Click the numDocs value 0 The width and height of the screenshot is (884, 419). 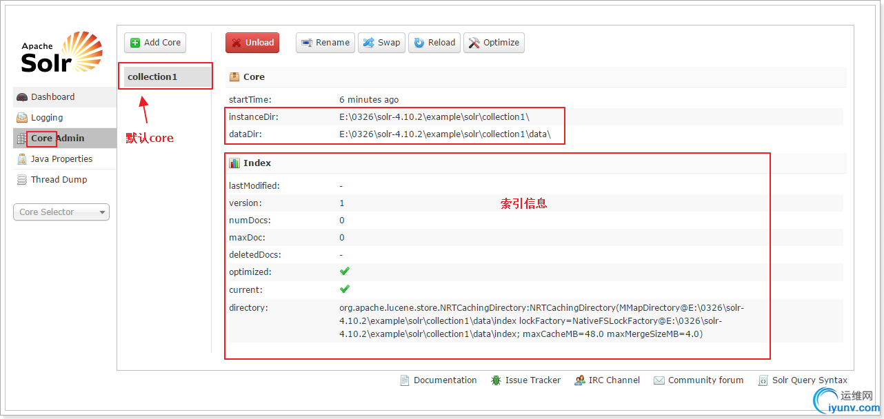click(x=342, y=221)
